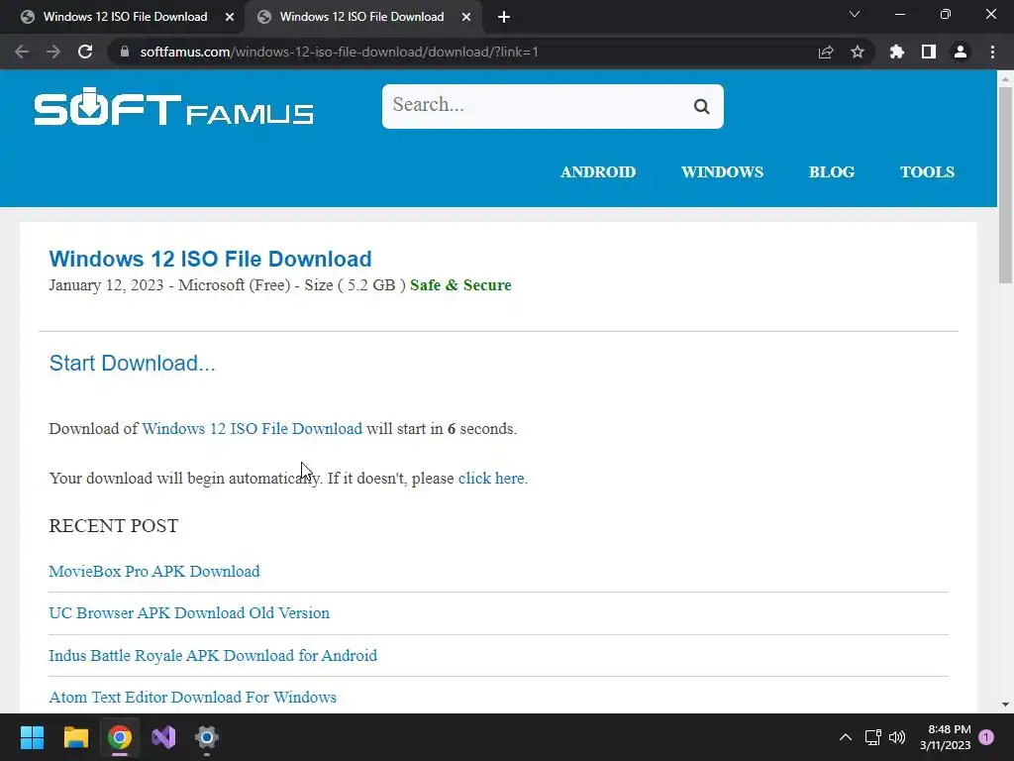Click the Safe & Secure label

(460, 285)
